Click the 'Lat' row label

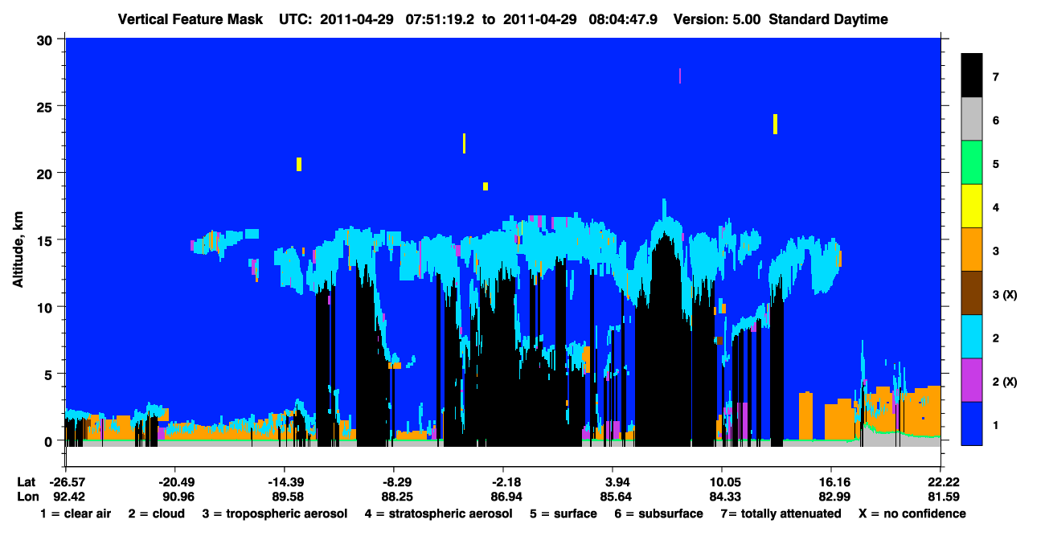click(26, 481)
